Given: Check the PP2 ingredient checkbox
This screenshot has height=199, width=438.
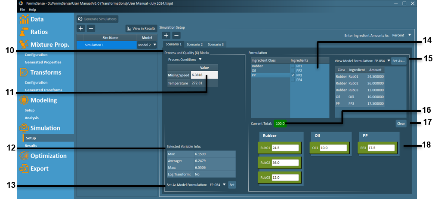Looking at the screenshot, I should (x=293, y=71).
